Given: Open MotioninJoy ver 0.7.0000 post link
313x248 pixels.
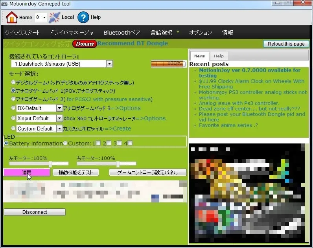Looking at the screenshot, I should (x=250, y=73).
